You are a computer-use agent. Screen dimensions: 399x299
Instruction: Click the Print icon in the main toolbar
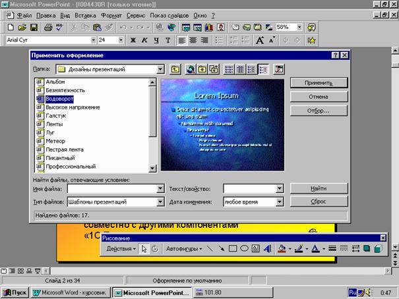pos(48,28)
